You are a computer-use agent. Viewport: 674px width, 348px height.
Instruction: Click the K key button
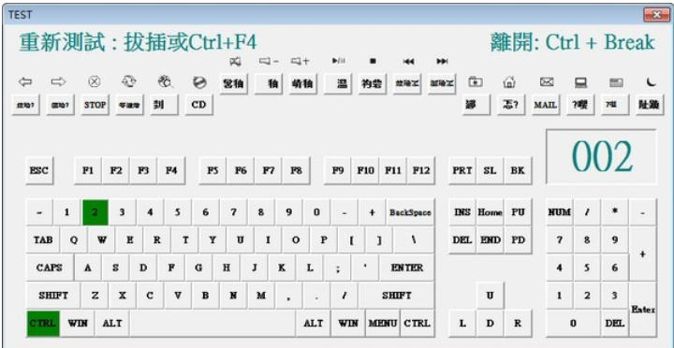[282, 268]
